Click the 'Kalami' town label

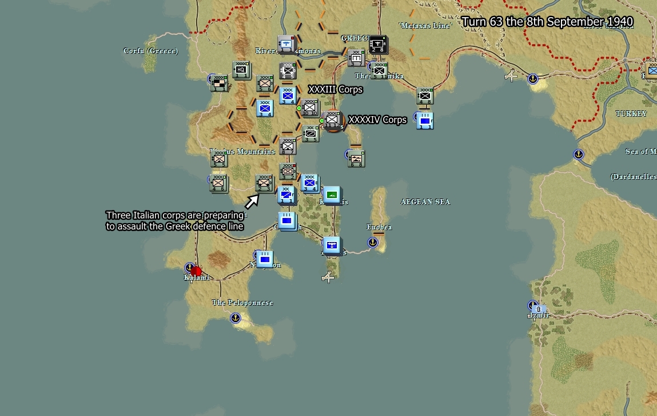tap(197, 277)
